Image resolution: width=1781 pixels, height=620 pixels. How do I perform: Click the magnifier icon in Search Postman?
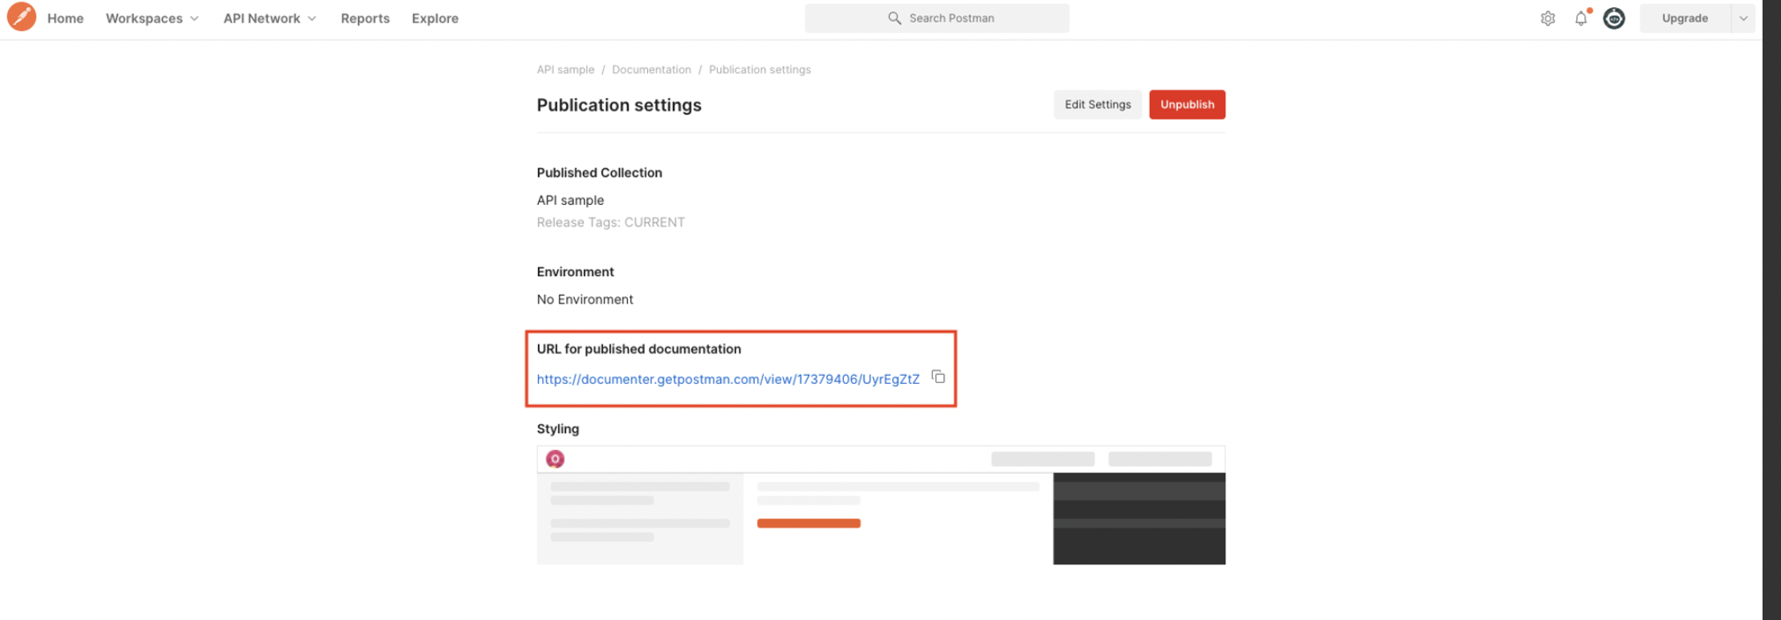click(894, 18)
